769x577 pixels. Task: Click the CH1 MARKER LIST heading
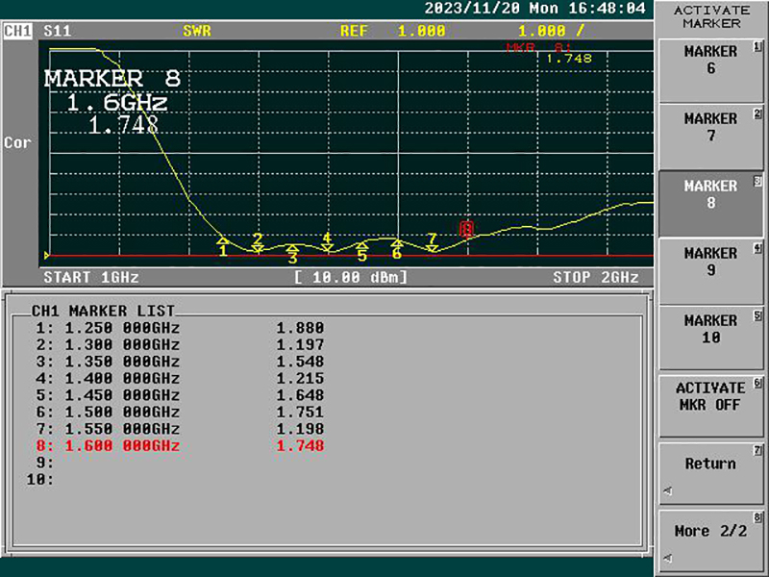[x=103, y=311]
